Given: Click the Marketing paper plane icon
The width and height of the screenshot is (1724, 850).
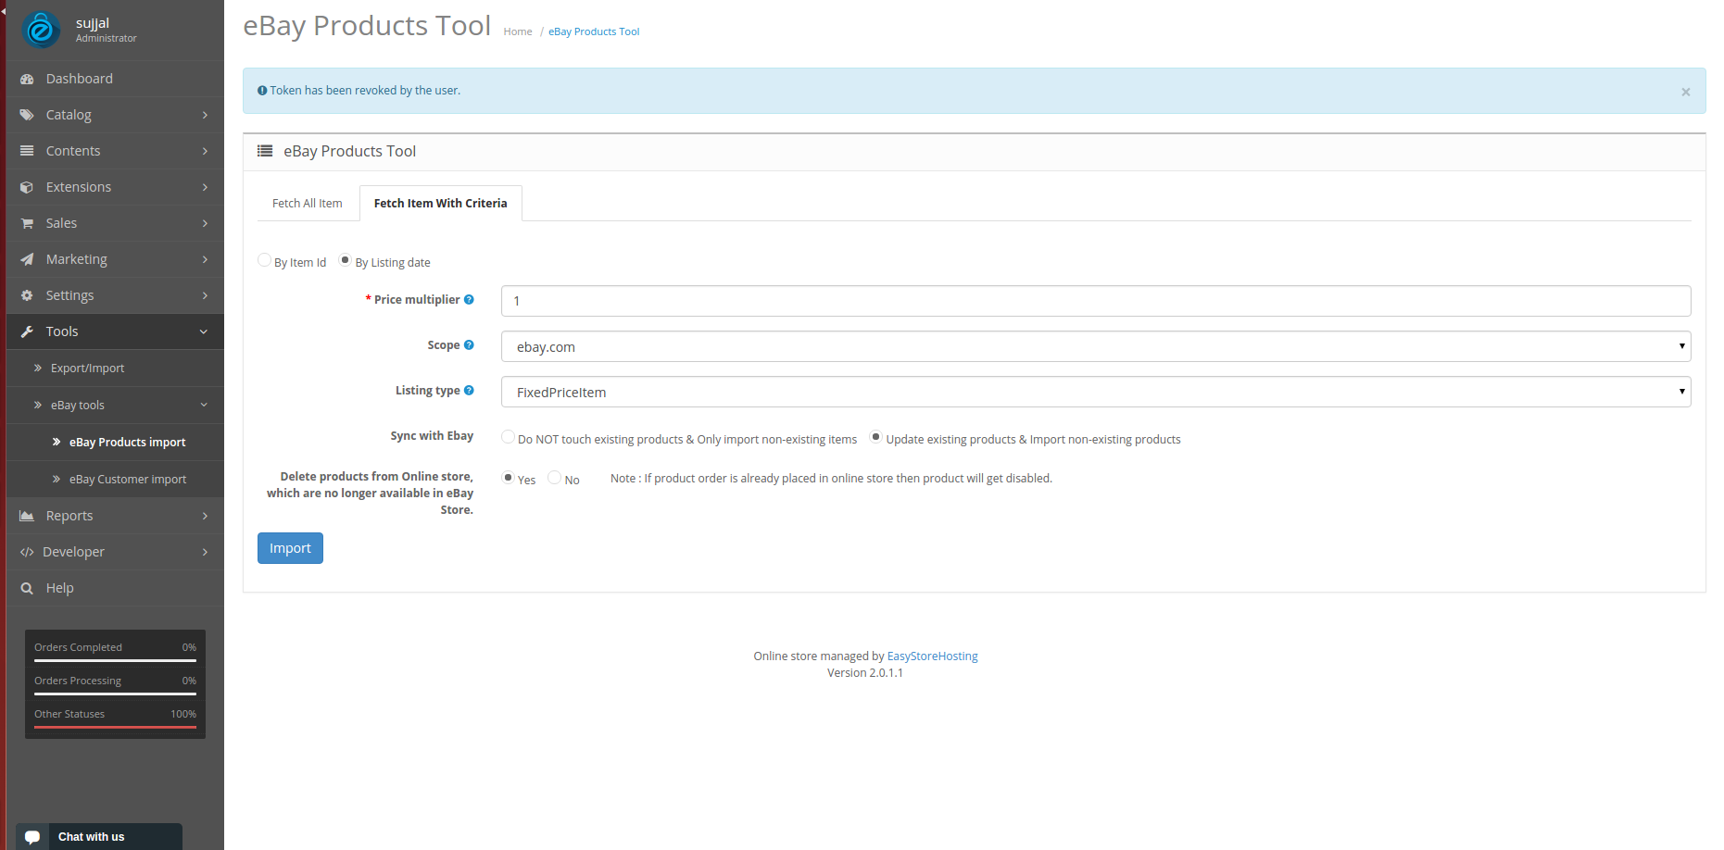Looking at the screenshot, I should click(27, 259).
